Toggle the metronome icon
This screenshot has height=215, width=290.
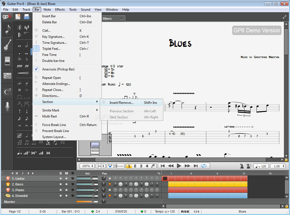click(242, 166)
